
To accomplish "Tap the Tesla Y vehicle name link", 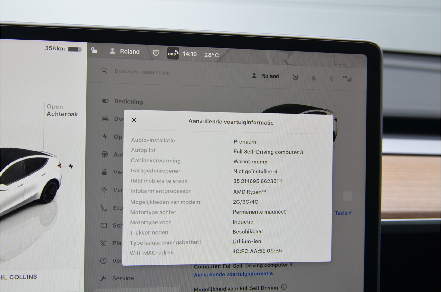I will click(x=343, y=213).
